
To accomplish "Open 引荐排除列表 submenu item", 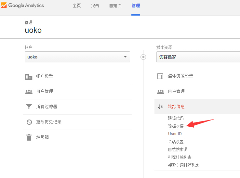I will 180,157.
